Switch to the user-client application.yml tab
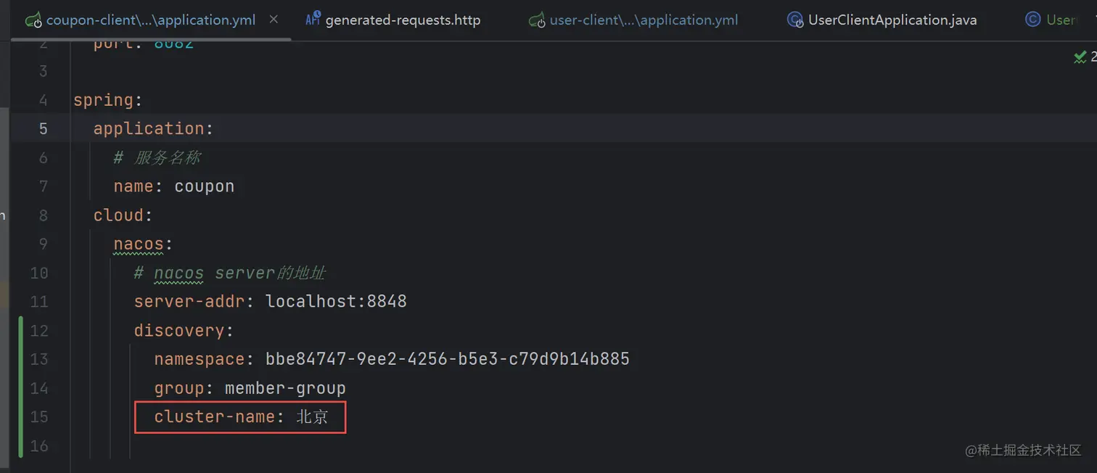 coord(644,20)
